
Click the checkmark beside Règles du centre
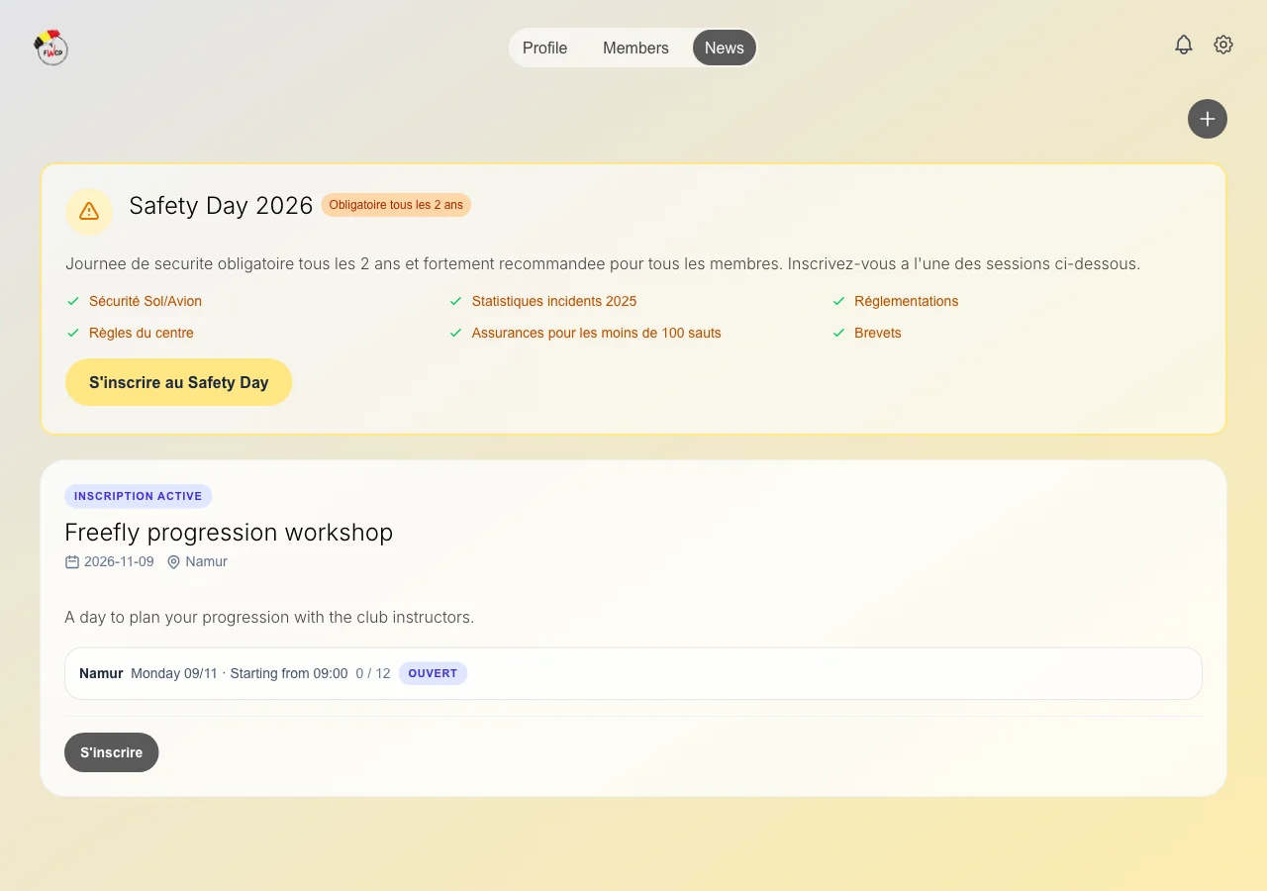tap(73, 333)
